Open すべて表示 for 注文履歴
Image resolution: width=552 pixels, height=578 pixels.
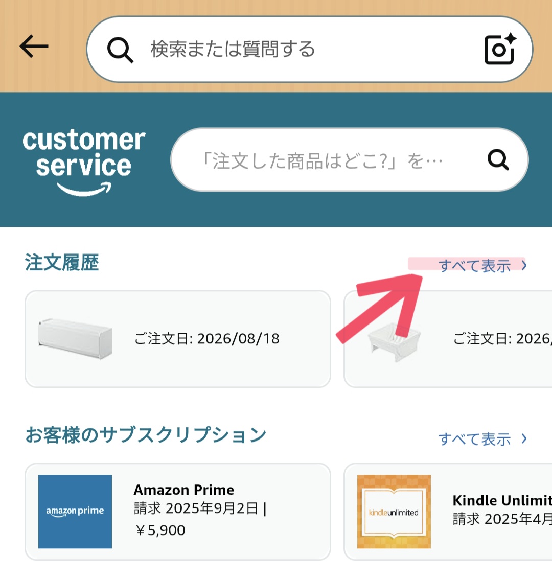[474, 265]
